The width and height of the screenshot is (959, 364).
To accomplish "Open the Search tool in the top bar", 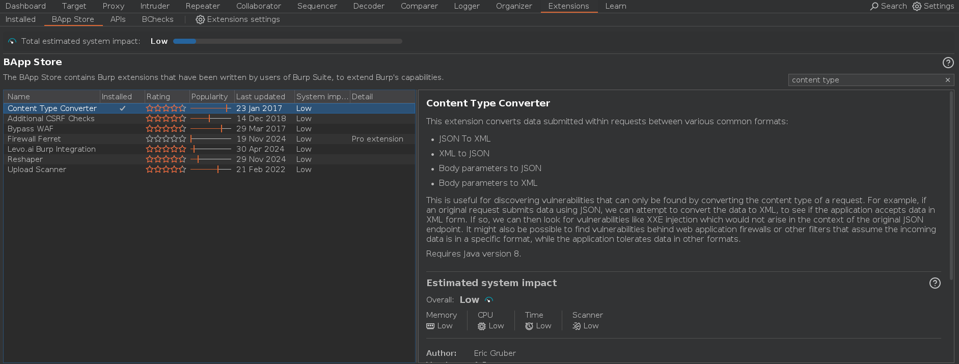I will coord(888,6).
